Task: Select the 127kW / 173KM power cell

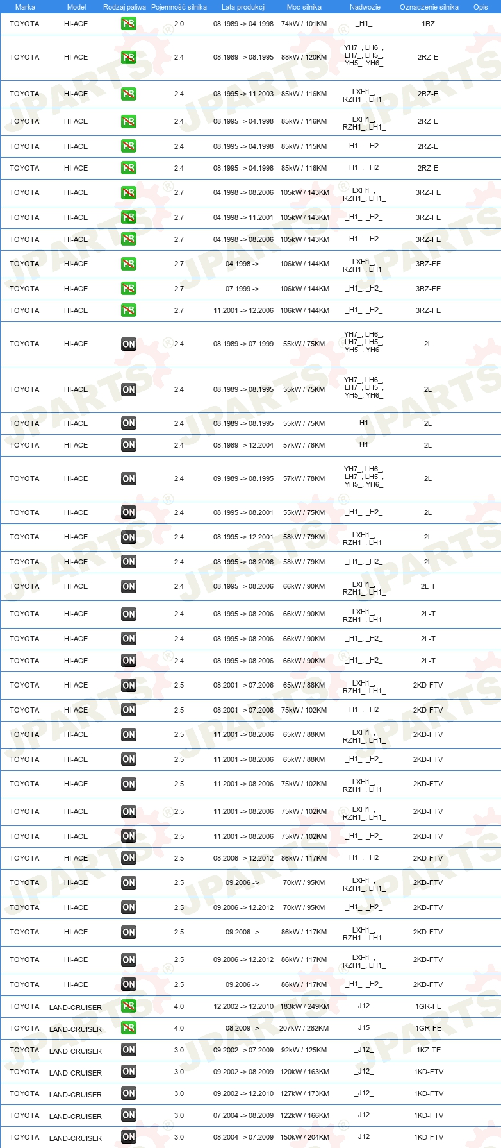Action: tap(304, 1093)
